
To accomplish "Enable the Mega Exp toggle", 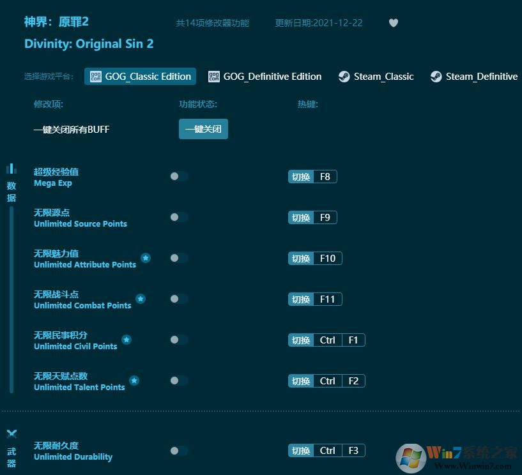I will (179, 176).
